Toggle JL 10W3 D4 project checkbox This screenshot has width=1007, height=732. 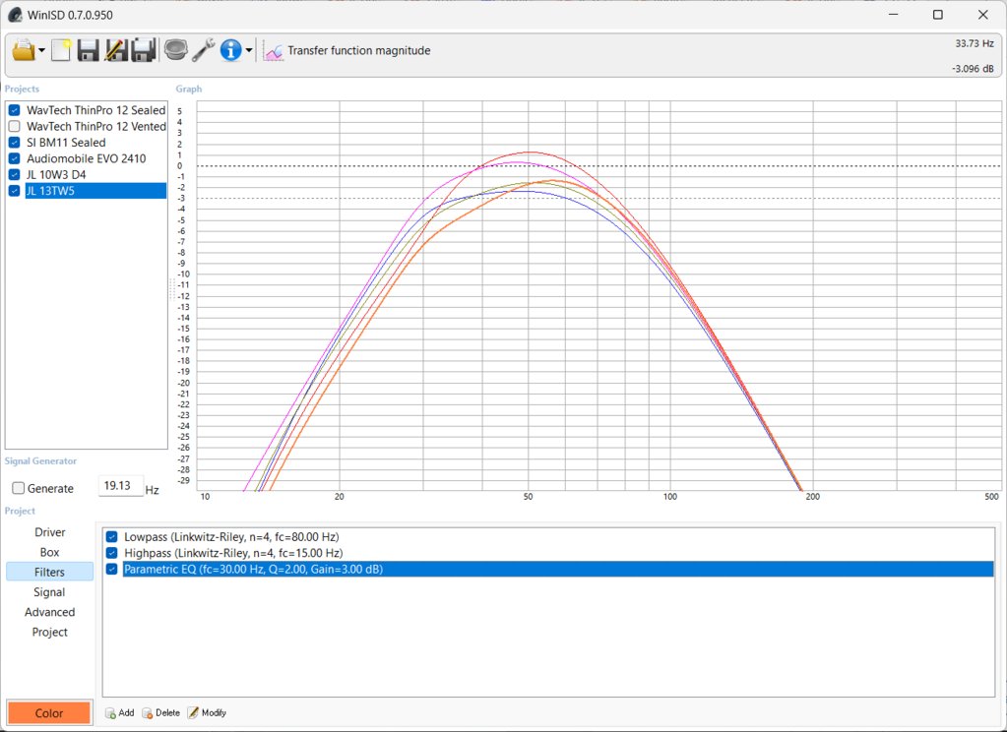(x=14, y=175)
